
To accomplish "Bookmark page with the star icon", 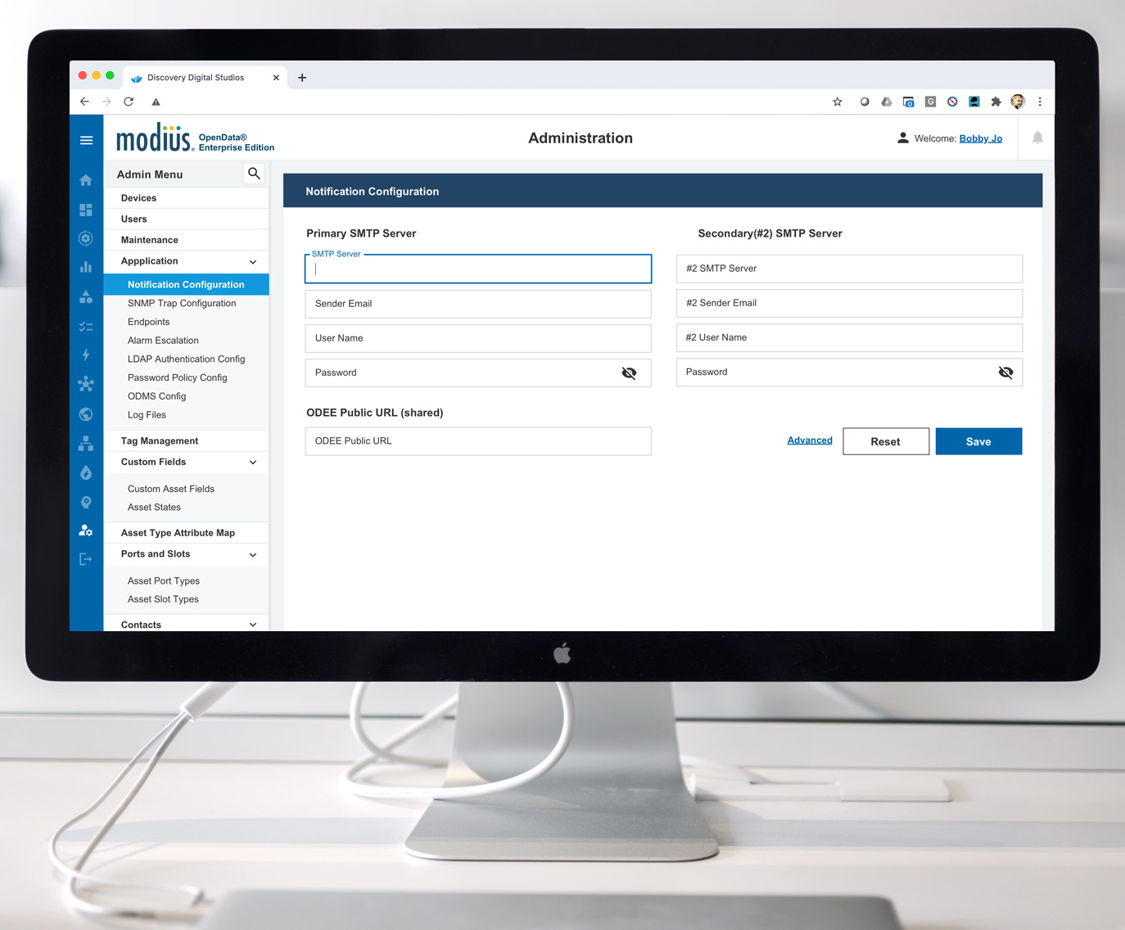I will coord(837,102).
